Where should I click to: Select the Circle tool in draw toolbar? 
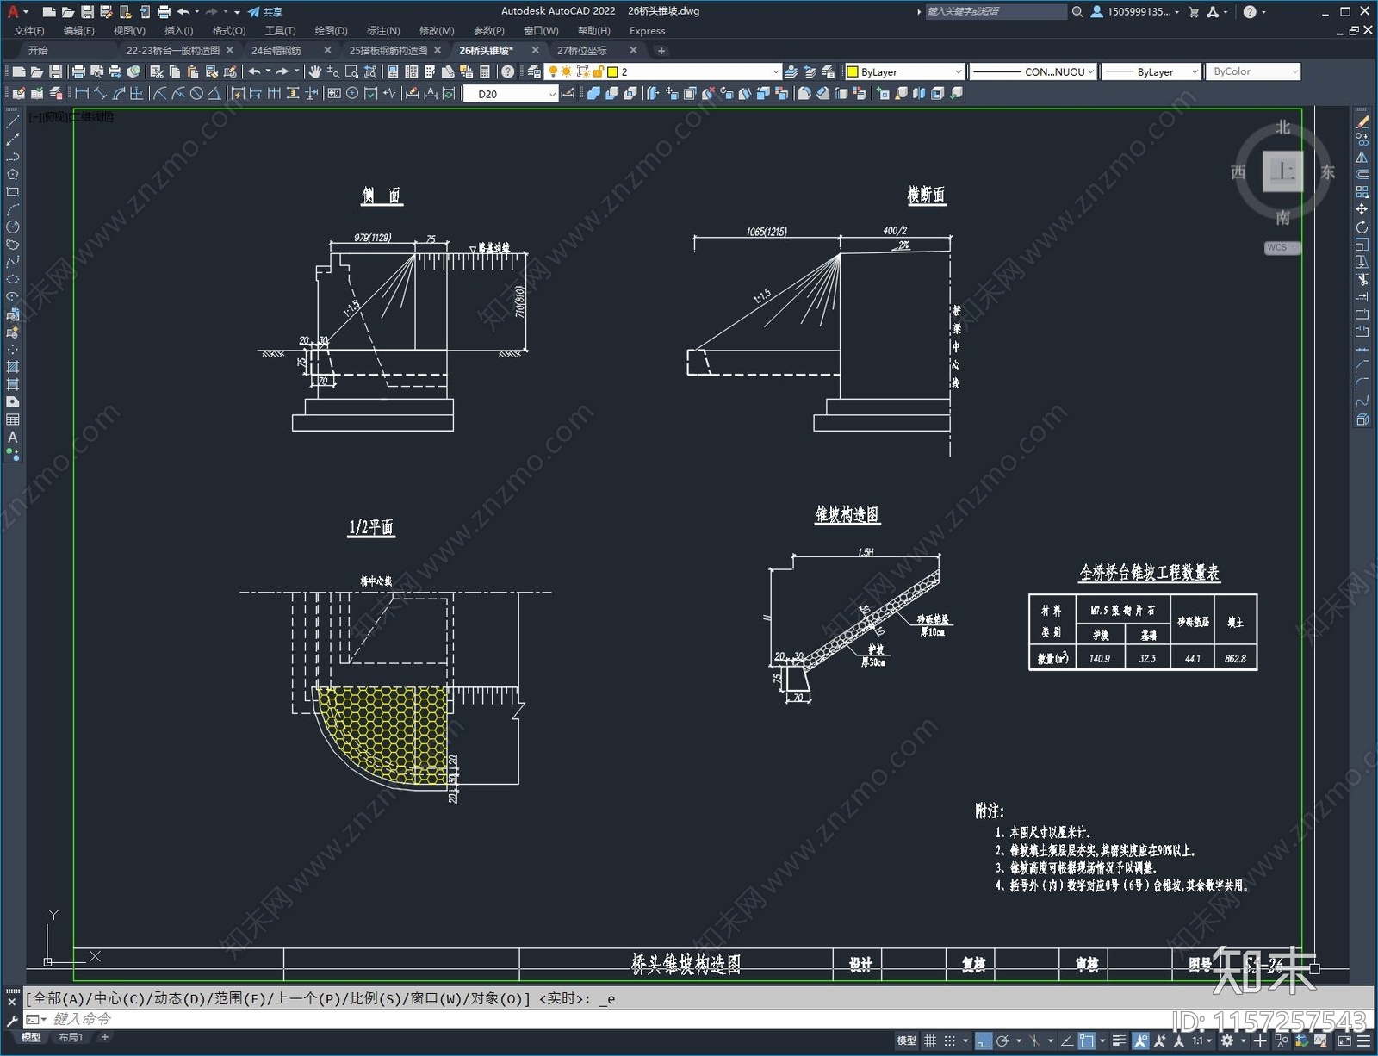[x=12, y=227]
